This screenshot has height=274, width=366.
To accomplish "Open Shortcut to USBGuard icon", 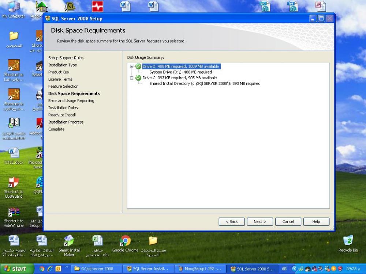I will point(14,187).
